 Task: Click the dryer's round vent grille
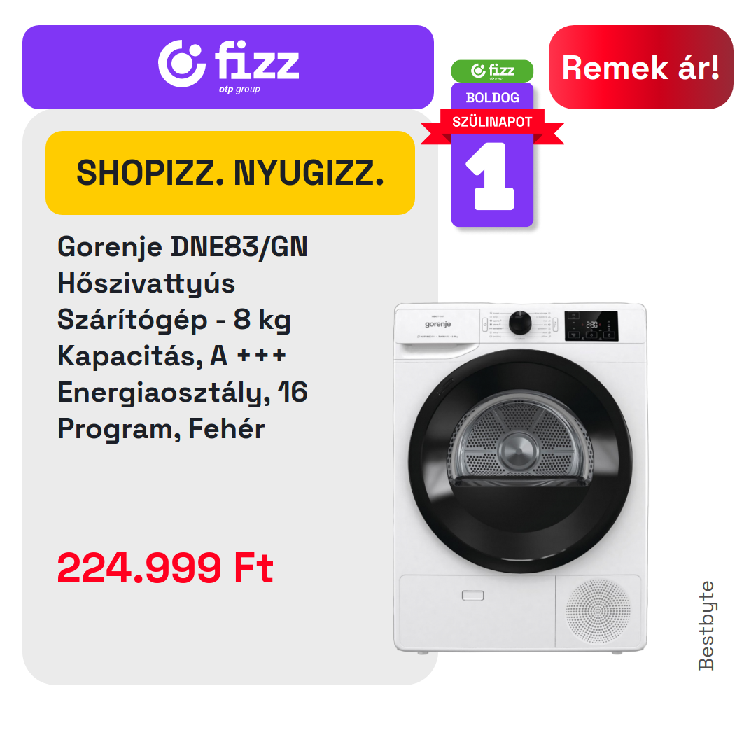pos(598,611)
